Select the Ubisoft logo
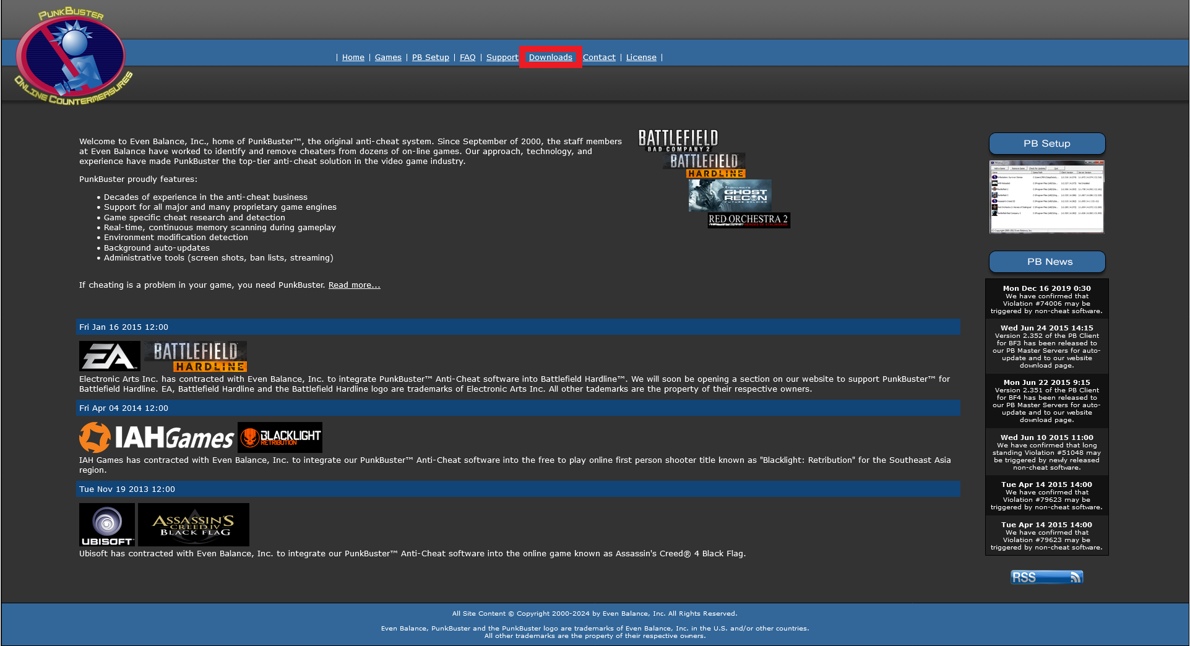 click(x=107, y=525)
